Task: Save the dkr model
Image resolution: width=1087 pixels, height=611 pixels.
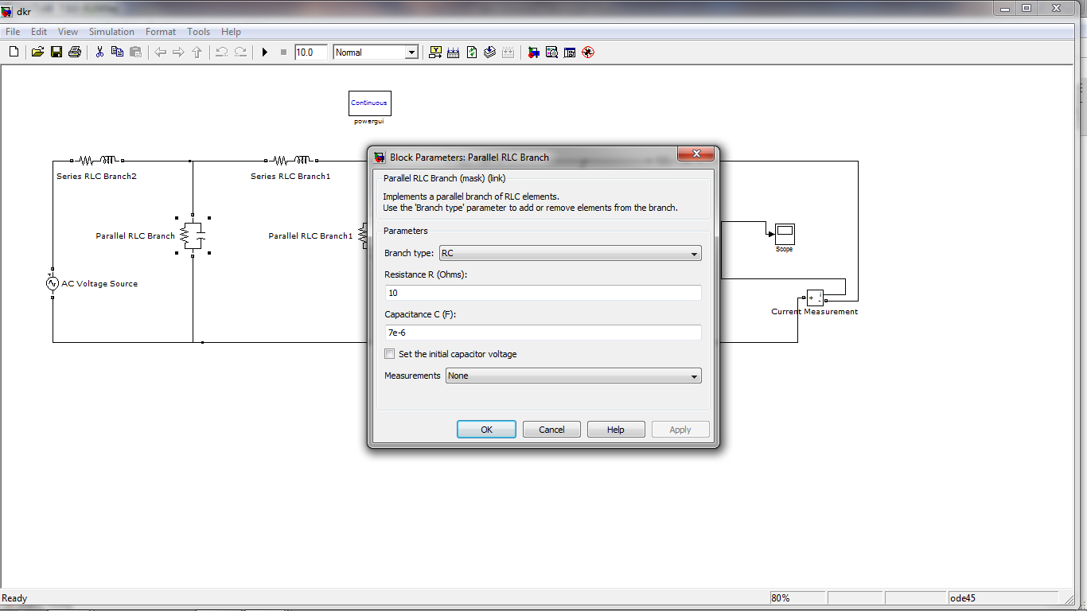Action: [56, 52]
